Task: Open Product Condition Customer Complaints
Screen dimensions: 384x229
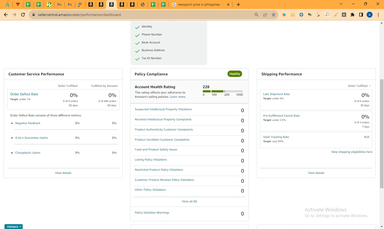Action: pyautogui.click(x=162, y=140)
